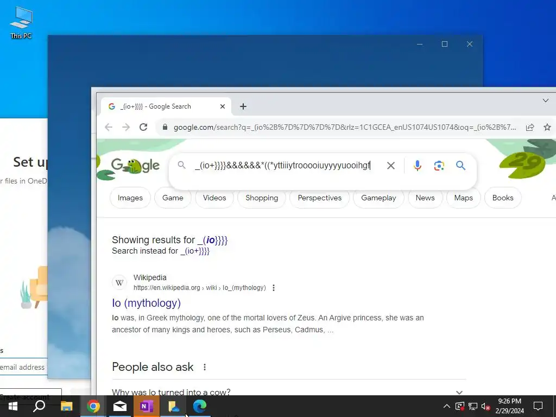This screenshot has height=417, width=556.
Task: Submit search with blue magnifier button
Action: pos(460,166)
